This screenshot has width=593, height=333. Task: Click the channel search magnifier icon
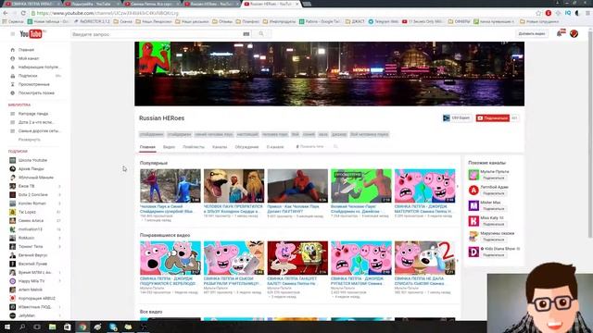point(335,146)
